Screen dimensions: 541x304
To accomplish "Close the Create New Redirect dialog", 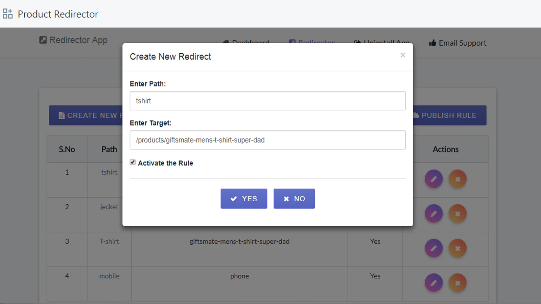I will coord(402,55).
